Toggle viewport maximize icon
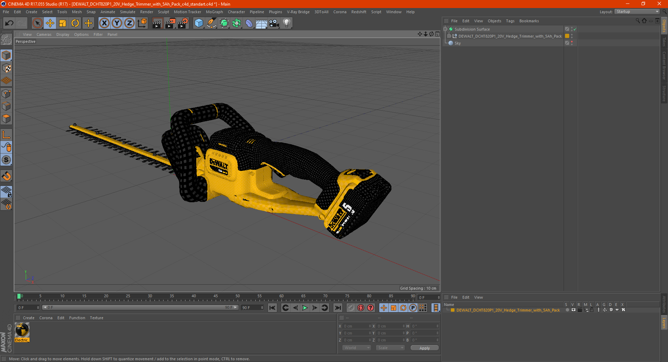This screenshot has height=362, width=668. [437, 34]
